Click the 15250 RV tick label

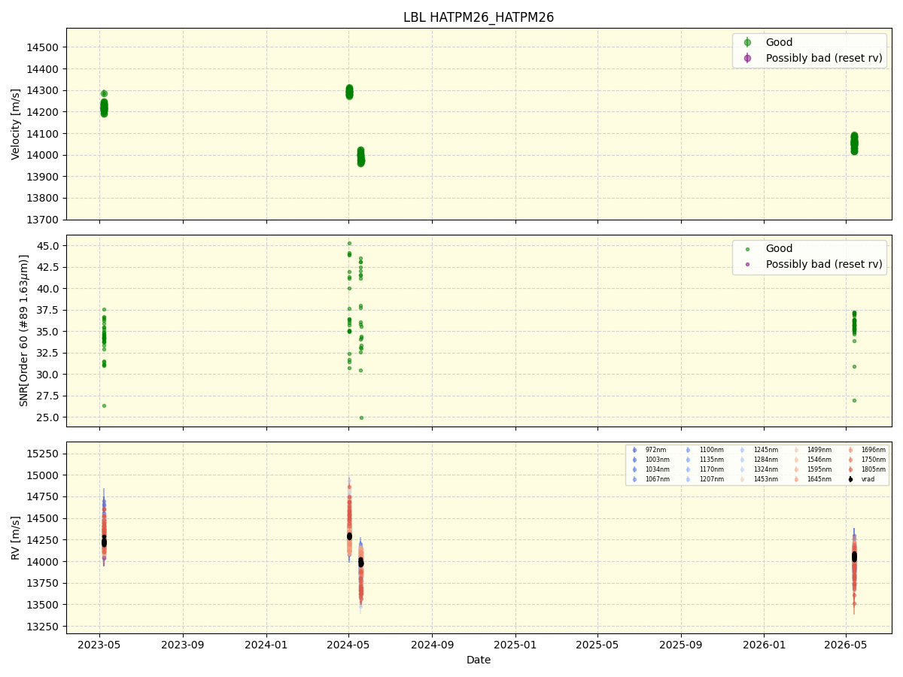[44, 454]
